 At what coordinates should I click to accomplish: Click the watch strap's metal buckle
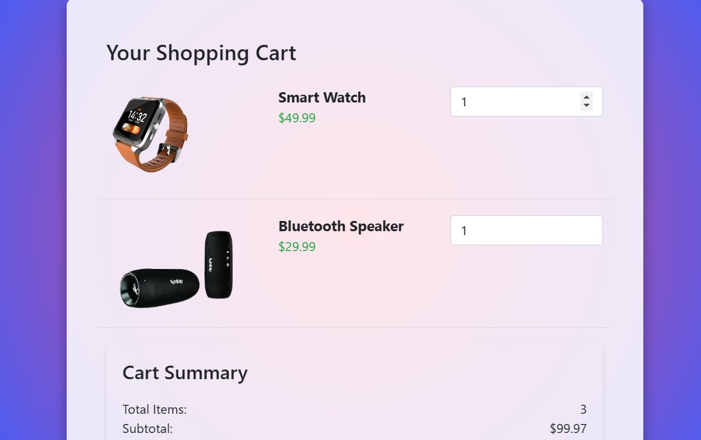[x=167, y=151]
